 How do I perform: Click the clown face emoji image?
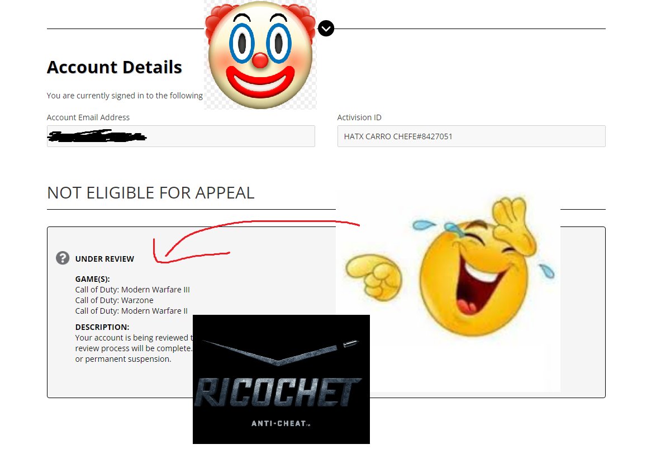[x=260, y=55]
